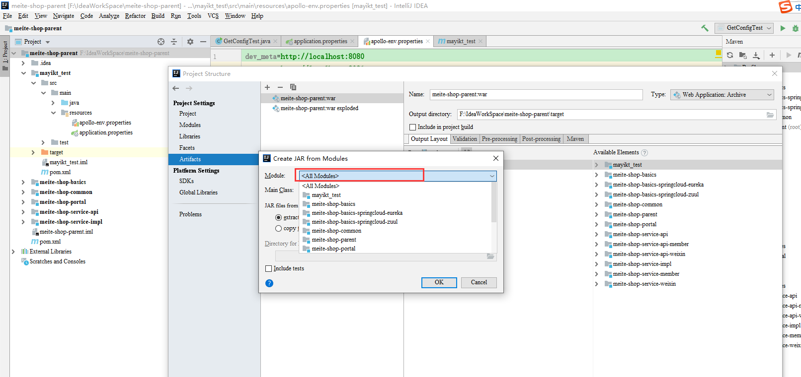
Task: Go forward in Project Structure navigation
Action: [189, 88]
